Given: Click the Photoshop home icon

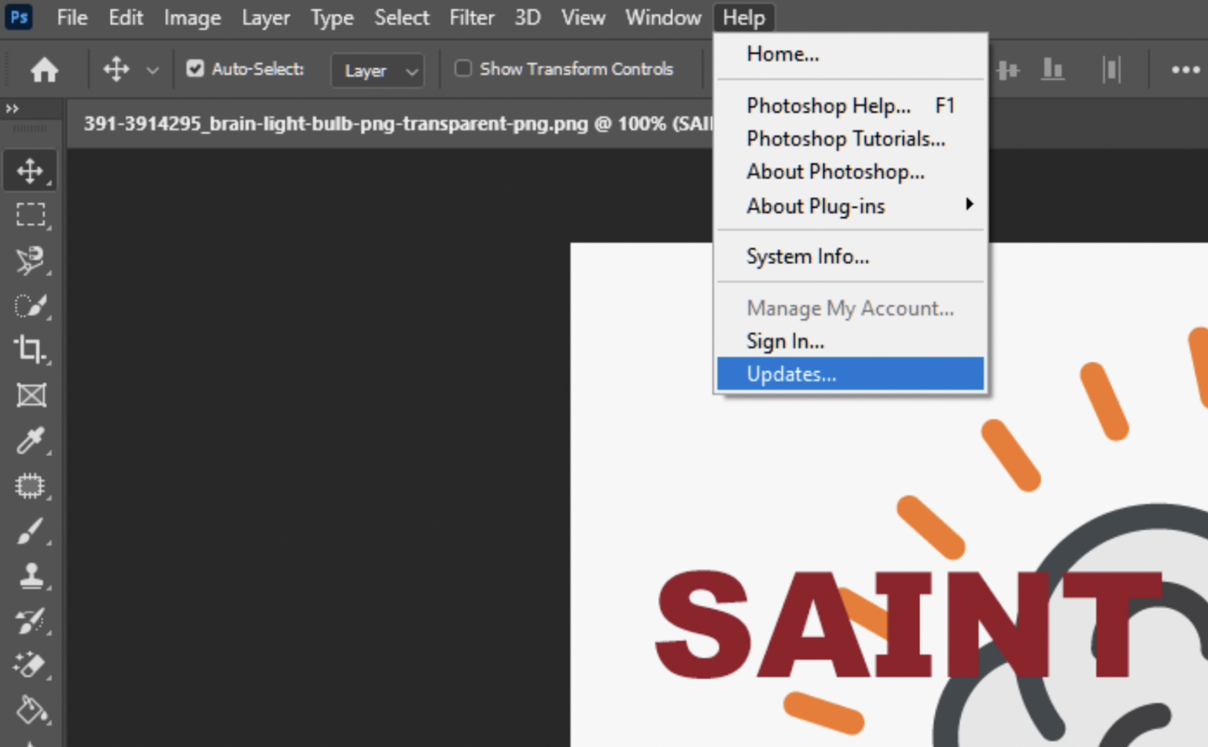Looking at the screenshot, I should (44, 69).
